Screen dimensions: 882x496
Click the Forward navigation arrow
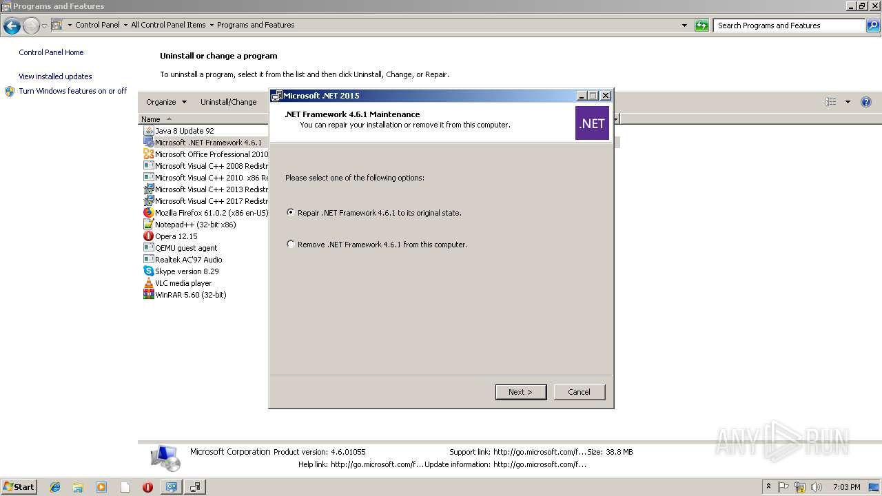32,26
